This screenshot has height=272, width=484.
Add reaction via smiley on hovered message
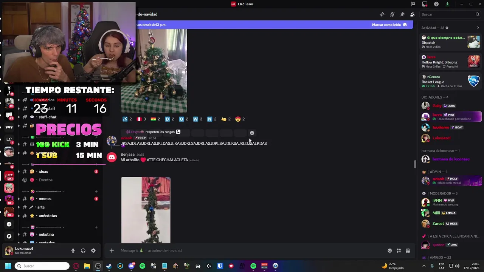252,133
